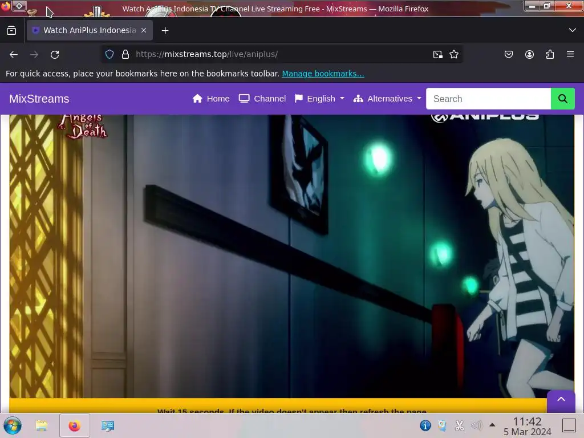
Task: Open the tracking protection shield icon
Action: [x=109, y=54]
